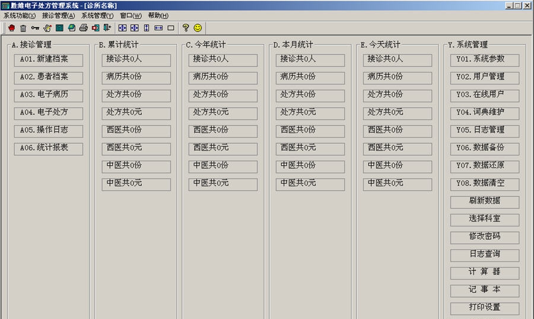Open A03.电子病历
This screenshot has width=534, height=319.
[49, 95]
